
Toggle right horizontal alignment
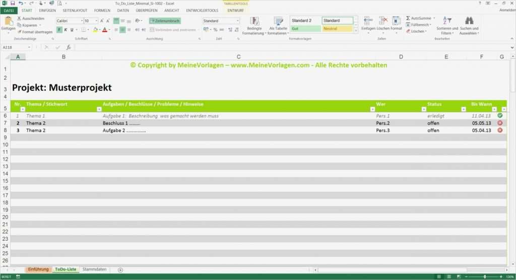128,30
